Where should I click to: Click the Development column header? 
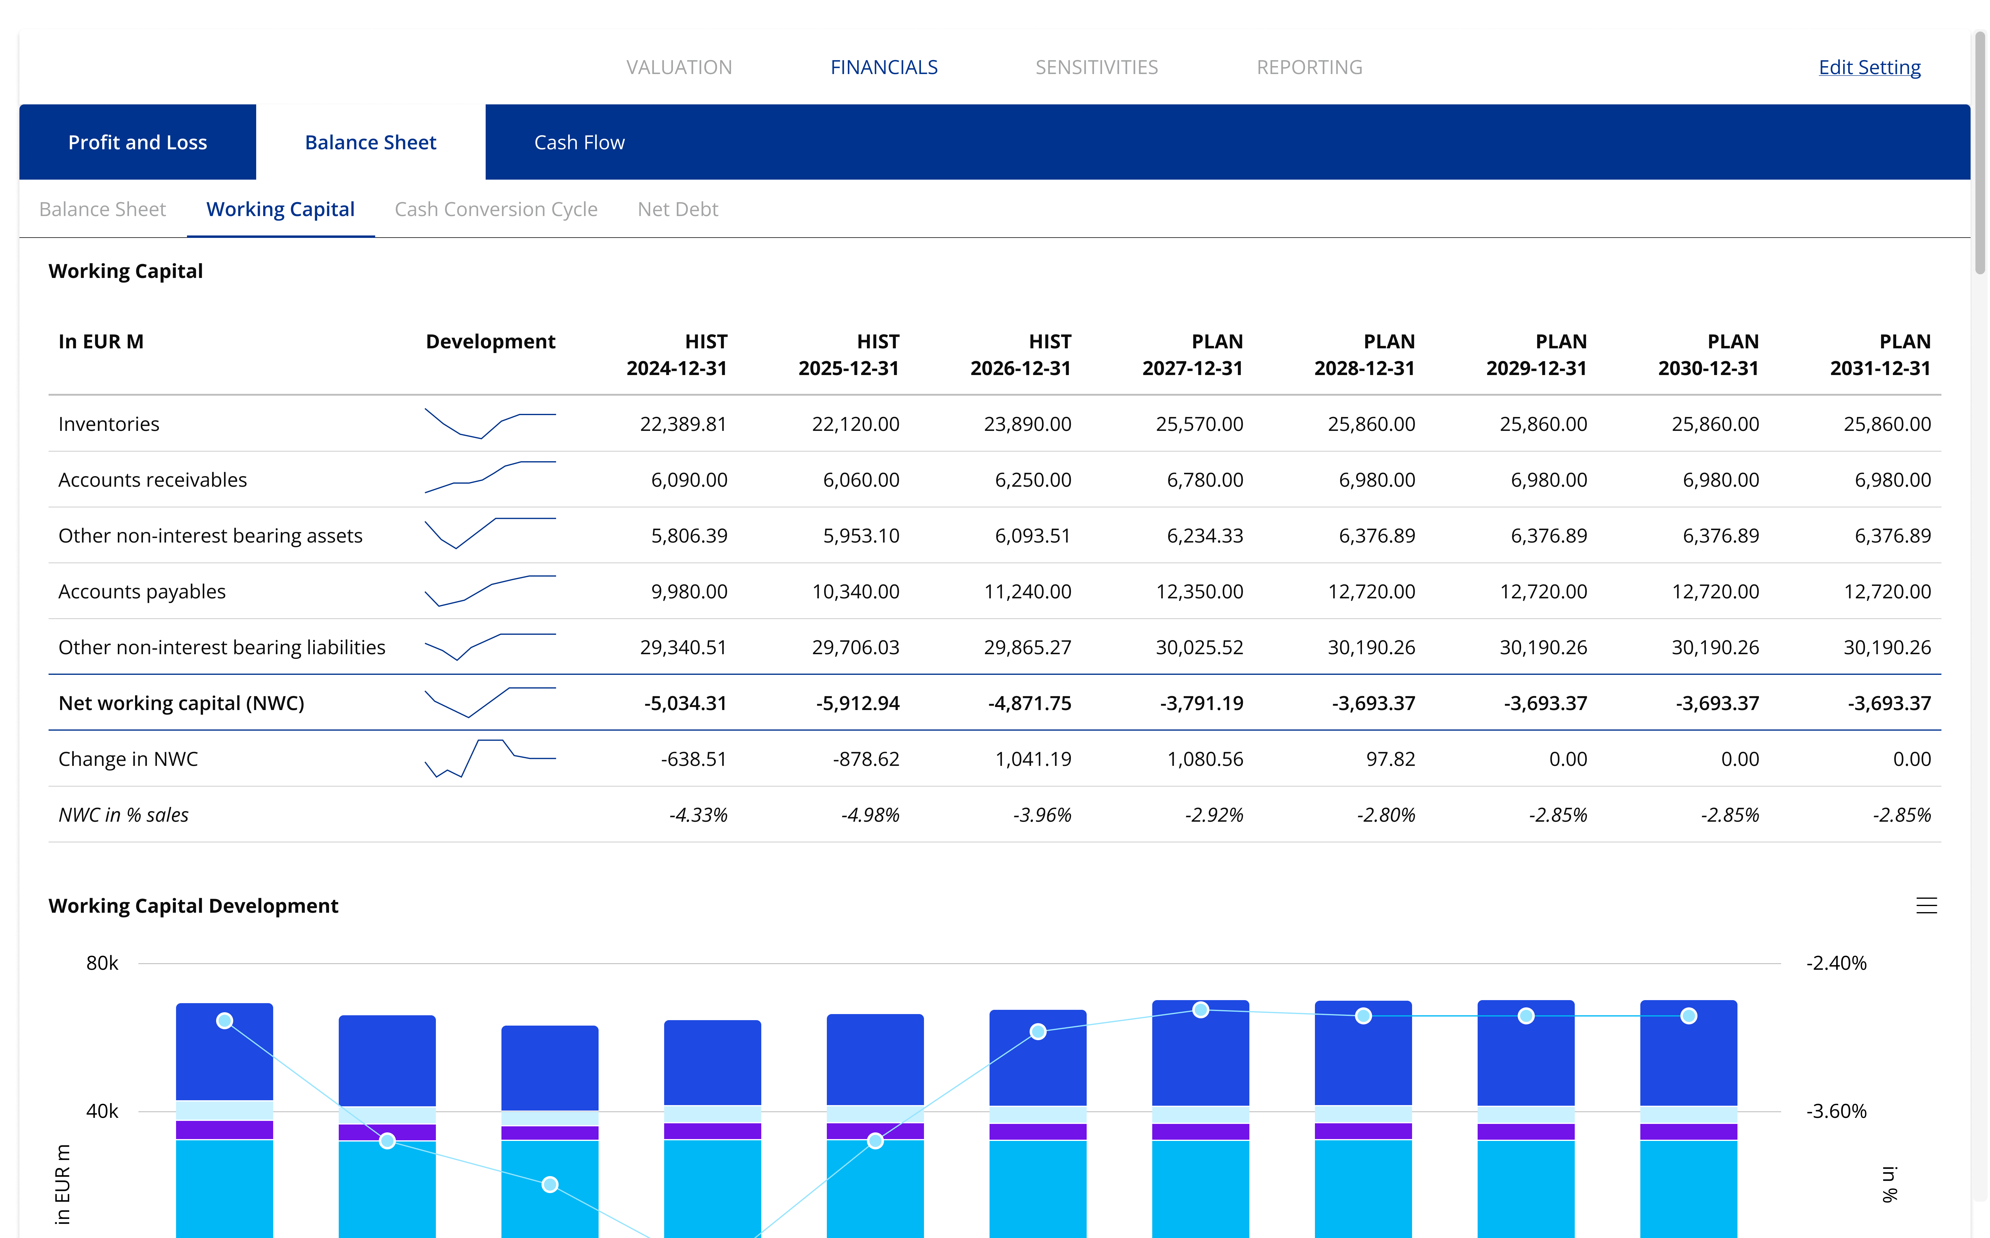click(x=491, y=341)
